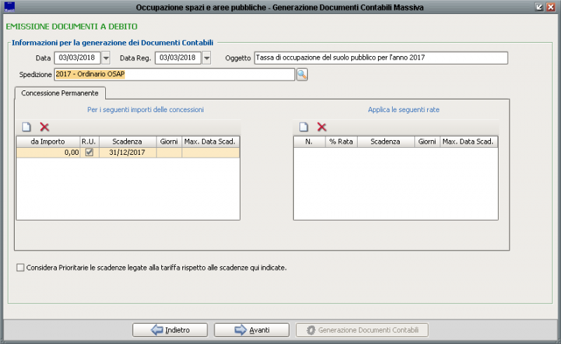561x344 pixels.
Task: Click Max. Data Scad. header in left table
Action: [x=211, y=142]
